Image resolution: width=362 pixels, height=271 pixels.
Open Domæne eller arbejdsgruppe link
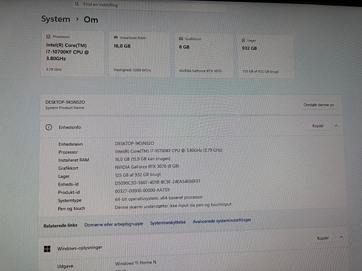[x=113, y=224]
